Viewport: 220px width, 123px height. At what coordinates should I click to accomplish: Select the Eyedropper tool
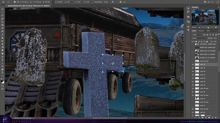[2, 28]
